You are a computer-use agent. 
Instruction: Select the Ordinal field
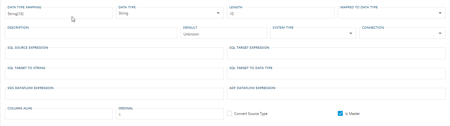pos(169,115)
